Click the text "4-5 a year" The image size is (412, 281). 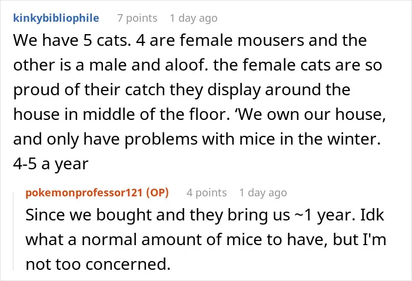pyautogui.click(x=51, y=164)
